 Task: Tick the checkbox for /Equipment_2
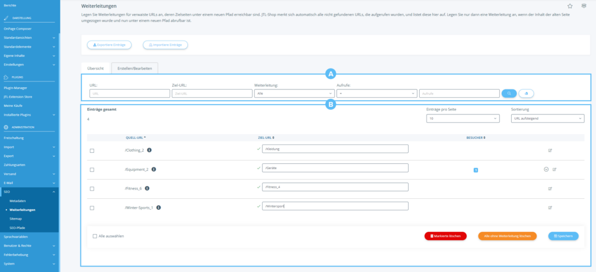[92, 170]
